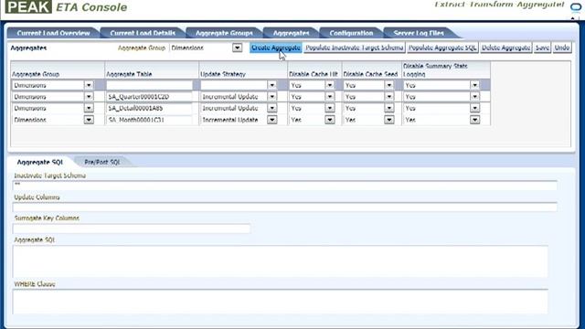585x329 pixels.
Task: Open the Aggregate Group filter dropdown
Action: (237, 48)
